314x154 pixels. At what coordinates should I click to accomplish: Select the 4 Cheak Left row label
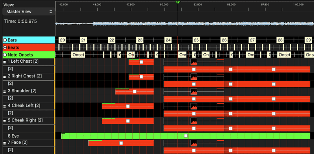point(24,105)
